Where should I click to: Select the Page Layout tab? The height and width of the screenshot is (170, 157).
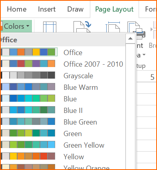tap(114, 9)
